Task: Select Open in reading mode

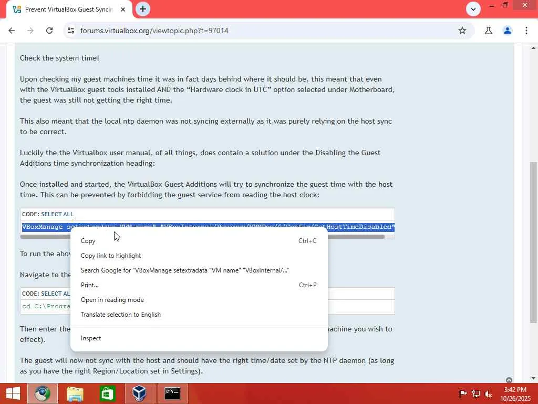Action: (x=199, y=300)
